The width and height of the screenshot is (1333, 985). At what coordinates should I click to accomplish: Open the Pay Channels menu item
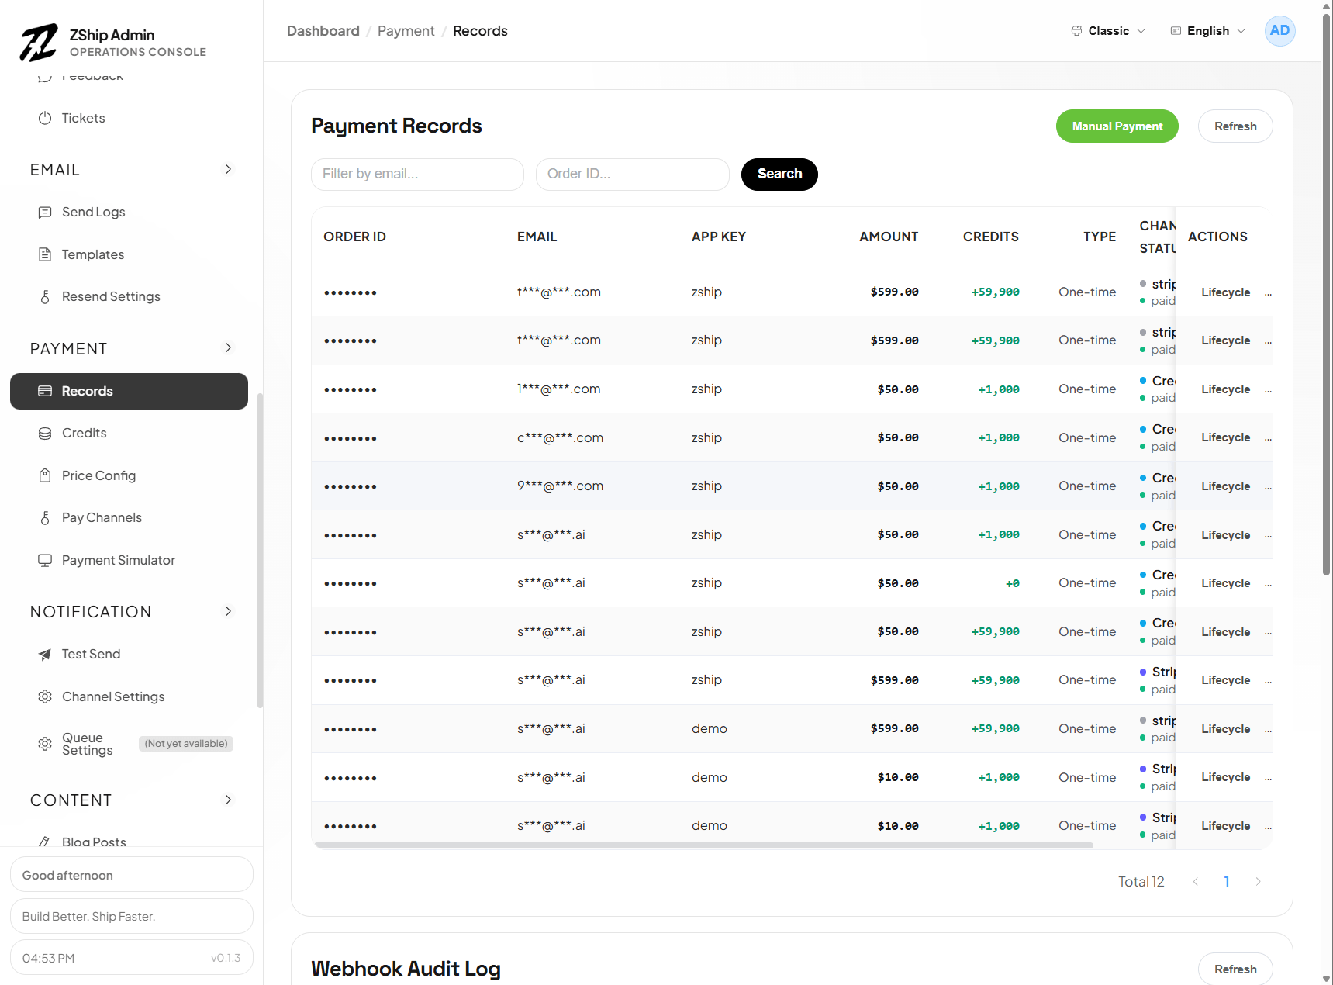[102, 517]
